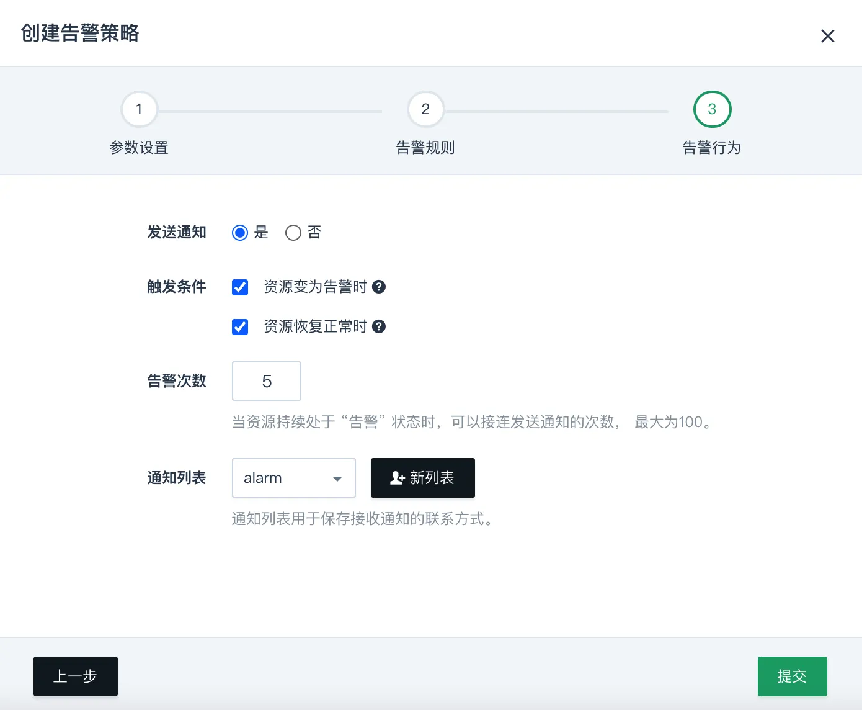Close the 创建告警策略 dialog
Viewport: 862px width, 710px height.
pos(827,36)
